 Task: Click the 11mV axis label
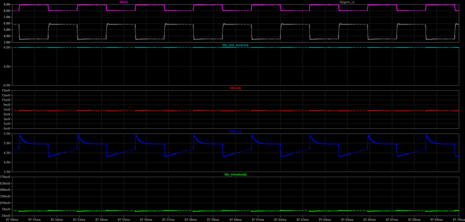[x=6, y=100]
